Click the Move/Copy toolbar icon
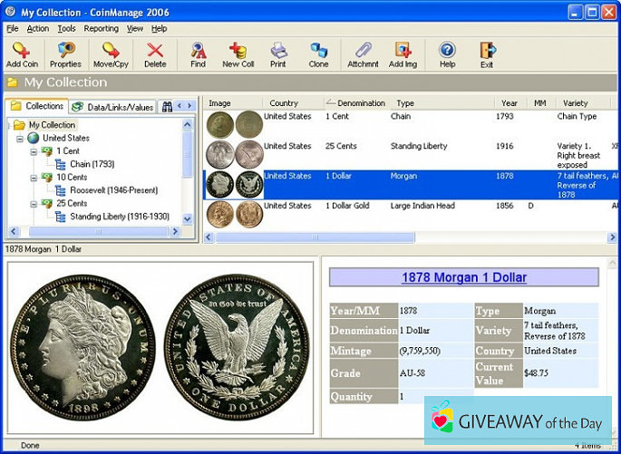This screenshot has height=454, width=621. point(112,54)
